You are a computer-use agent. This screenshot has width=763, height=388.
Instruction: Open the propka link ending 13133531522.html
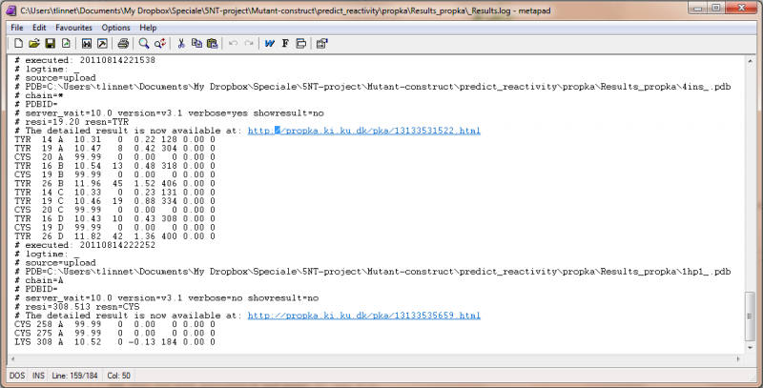tap(363, 131)
